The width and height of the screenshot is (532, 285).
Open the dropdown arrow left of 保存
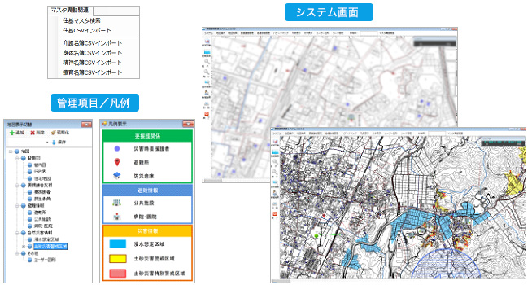click(x=47, y=142)
